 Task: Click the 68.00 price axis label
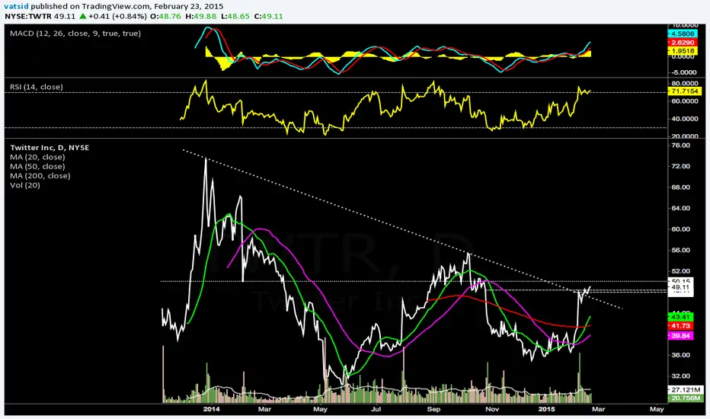click(x=680, y=187)
